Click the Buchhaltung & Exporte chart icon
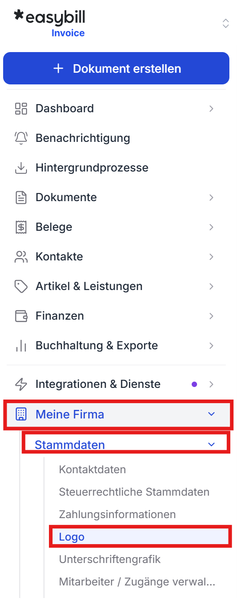 (x=21, y=346)
